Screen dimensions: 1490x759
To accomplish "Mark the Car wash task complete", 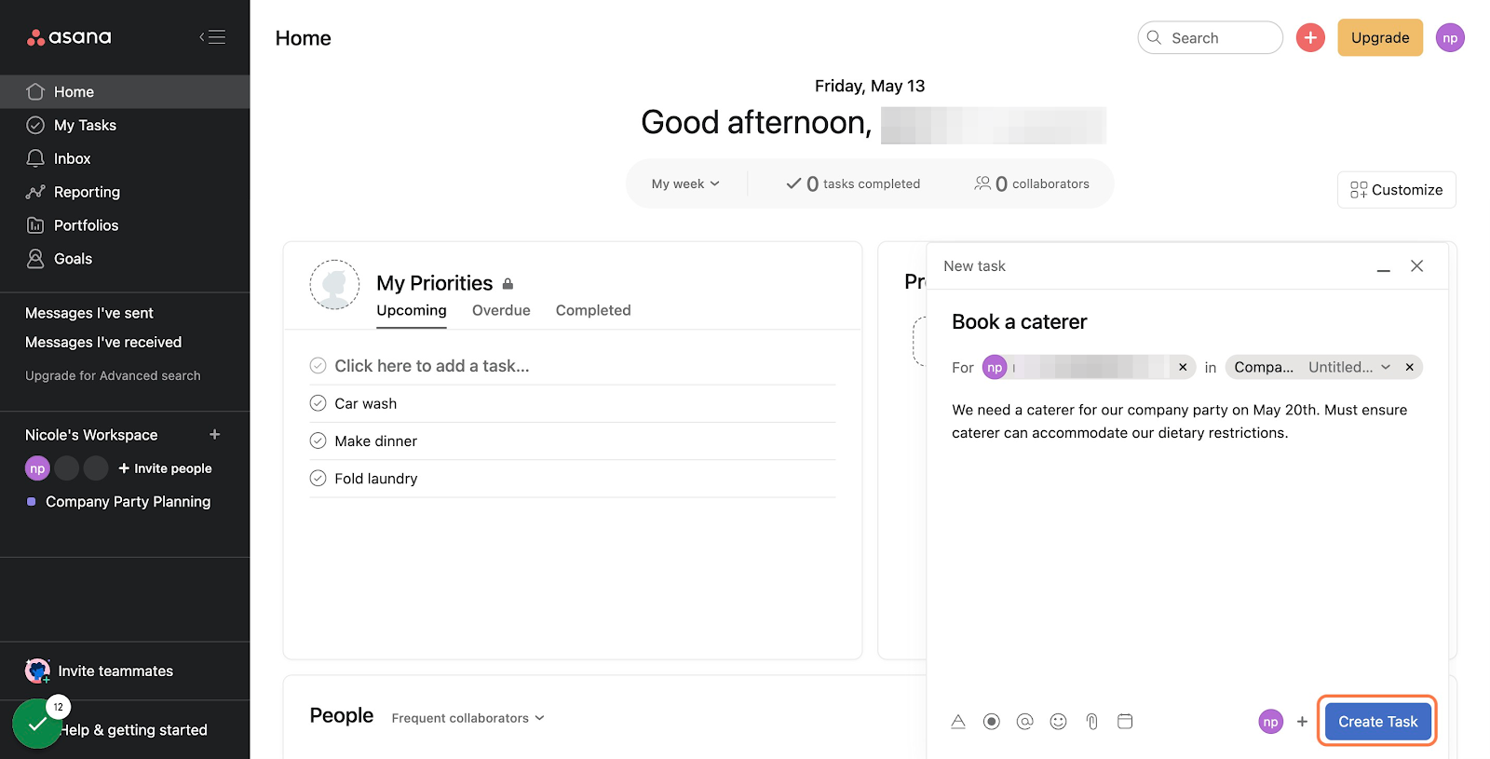I will point(318,402).
